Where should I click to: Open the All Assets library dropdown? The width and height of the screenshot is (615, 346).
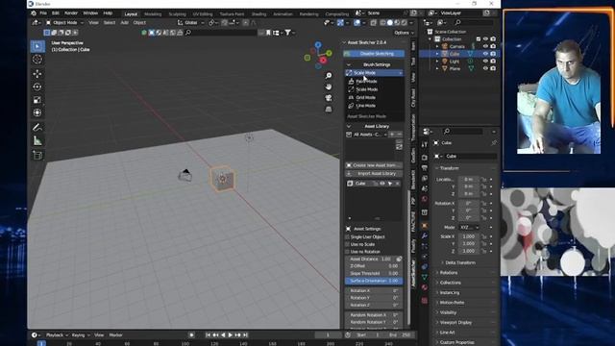pos(367,135)
